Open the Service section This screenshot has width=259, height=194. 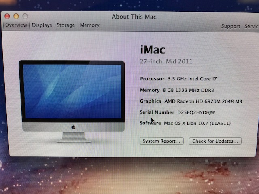252,26
